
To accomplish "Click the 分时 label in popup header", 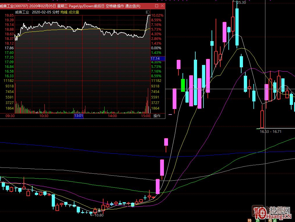I will pos(56,12).
